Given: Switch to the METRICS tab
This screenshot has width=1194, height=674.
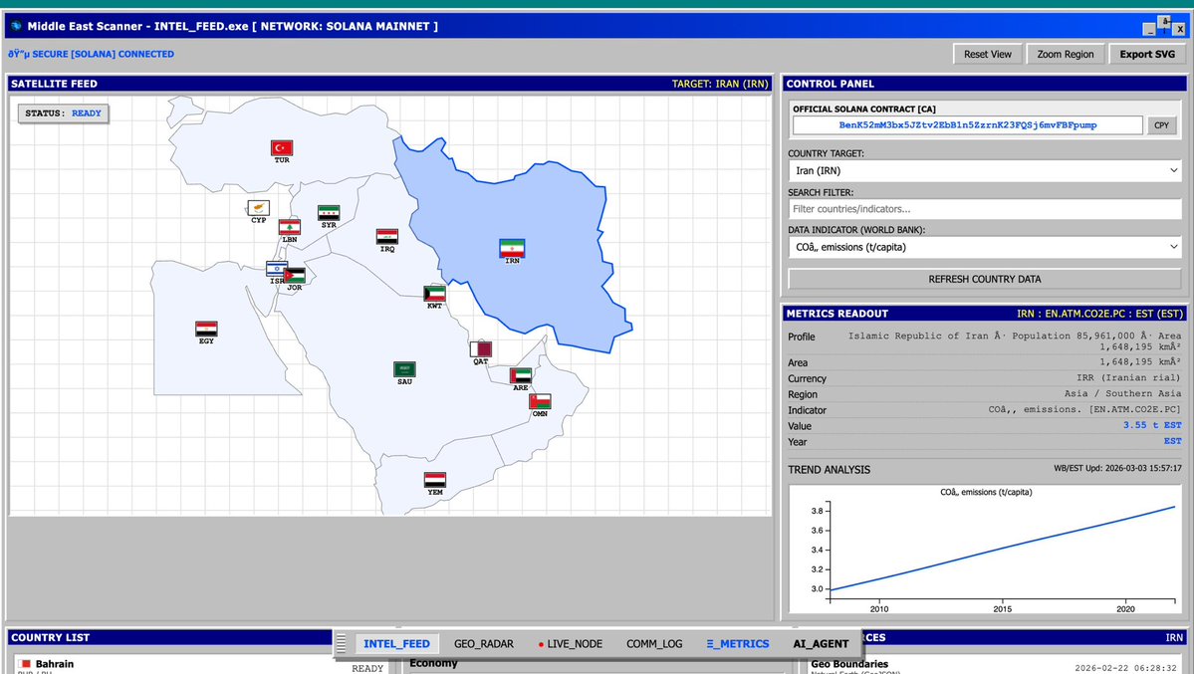Looking at the screenshot, I should click(738, 643).
